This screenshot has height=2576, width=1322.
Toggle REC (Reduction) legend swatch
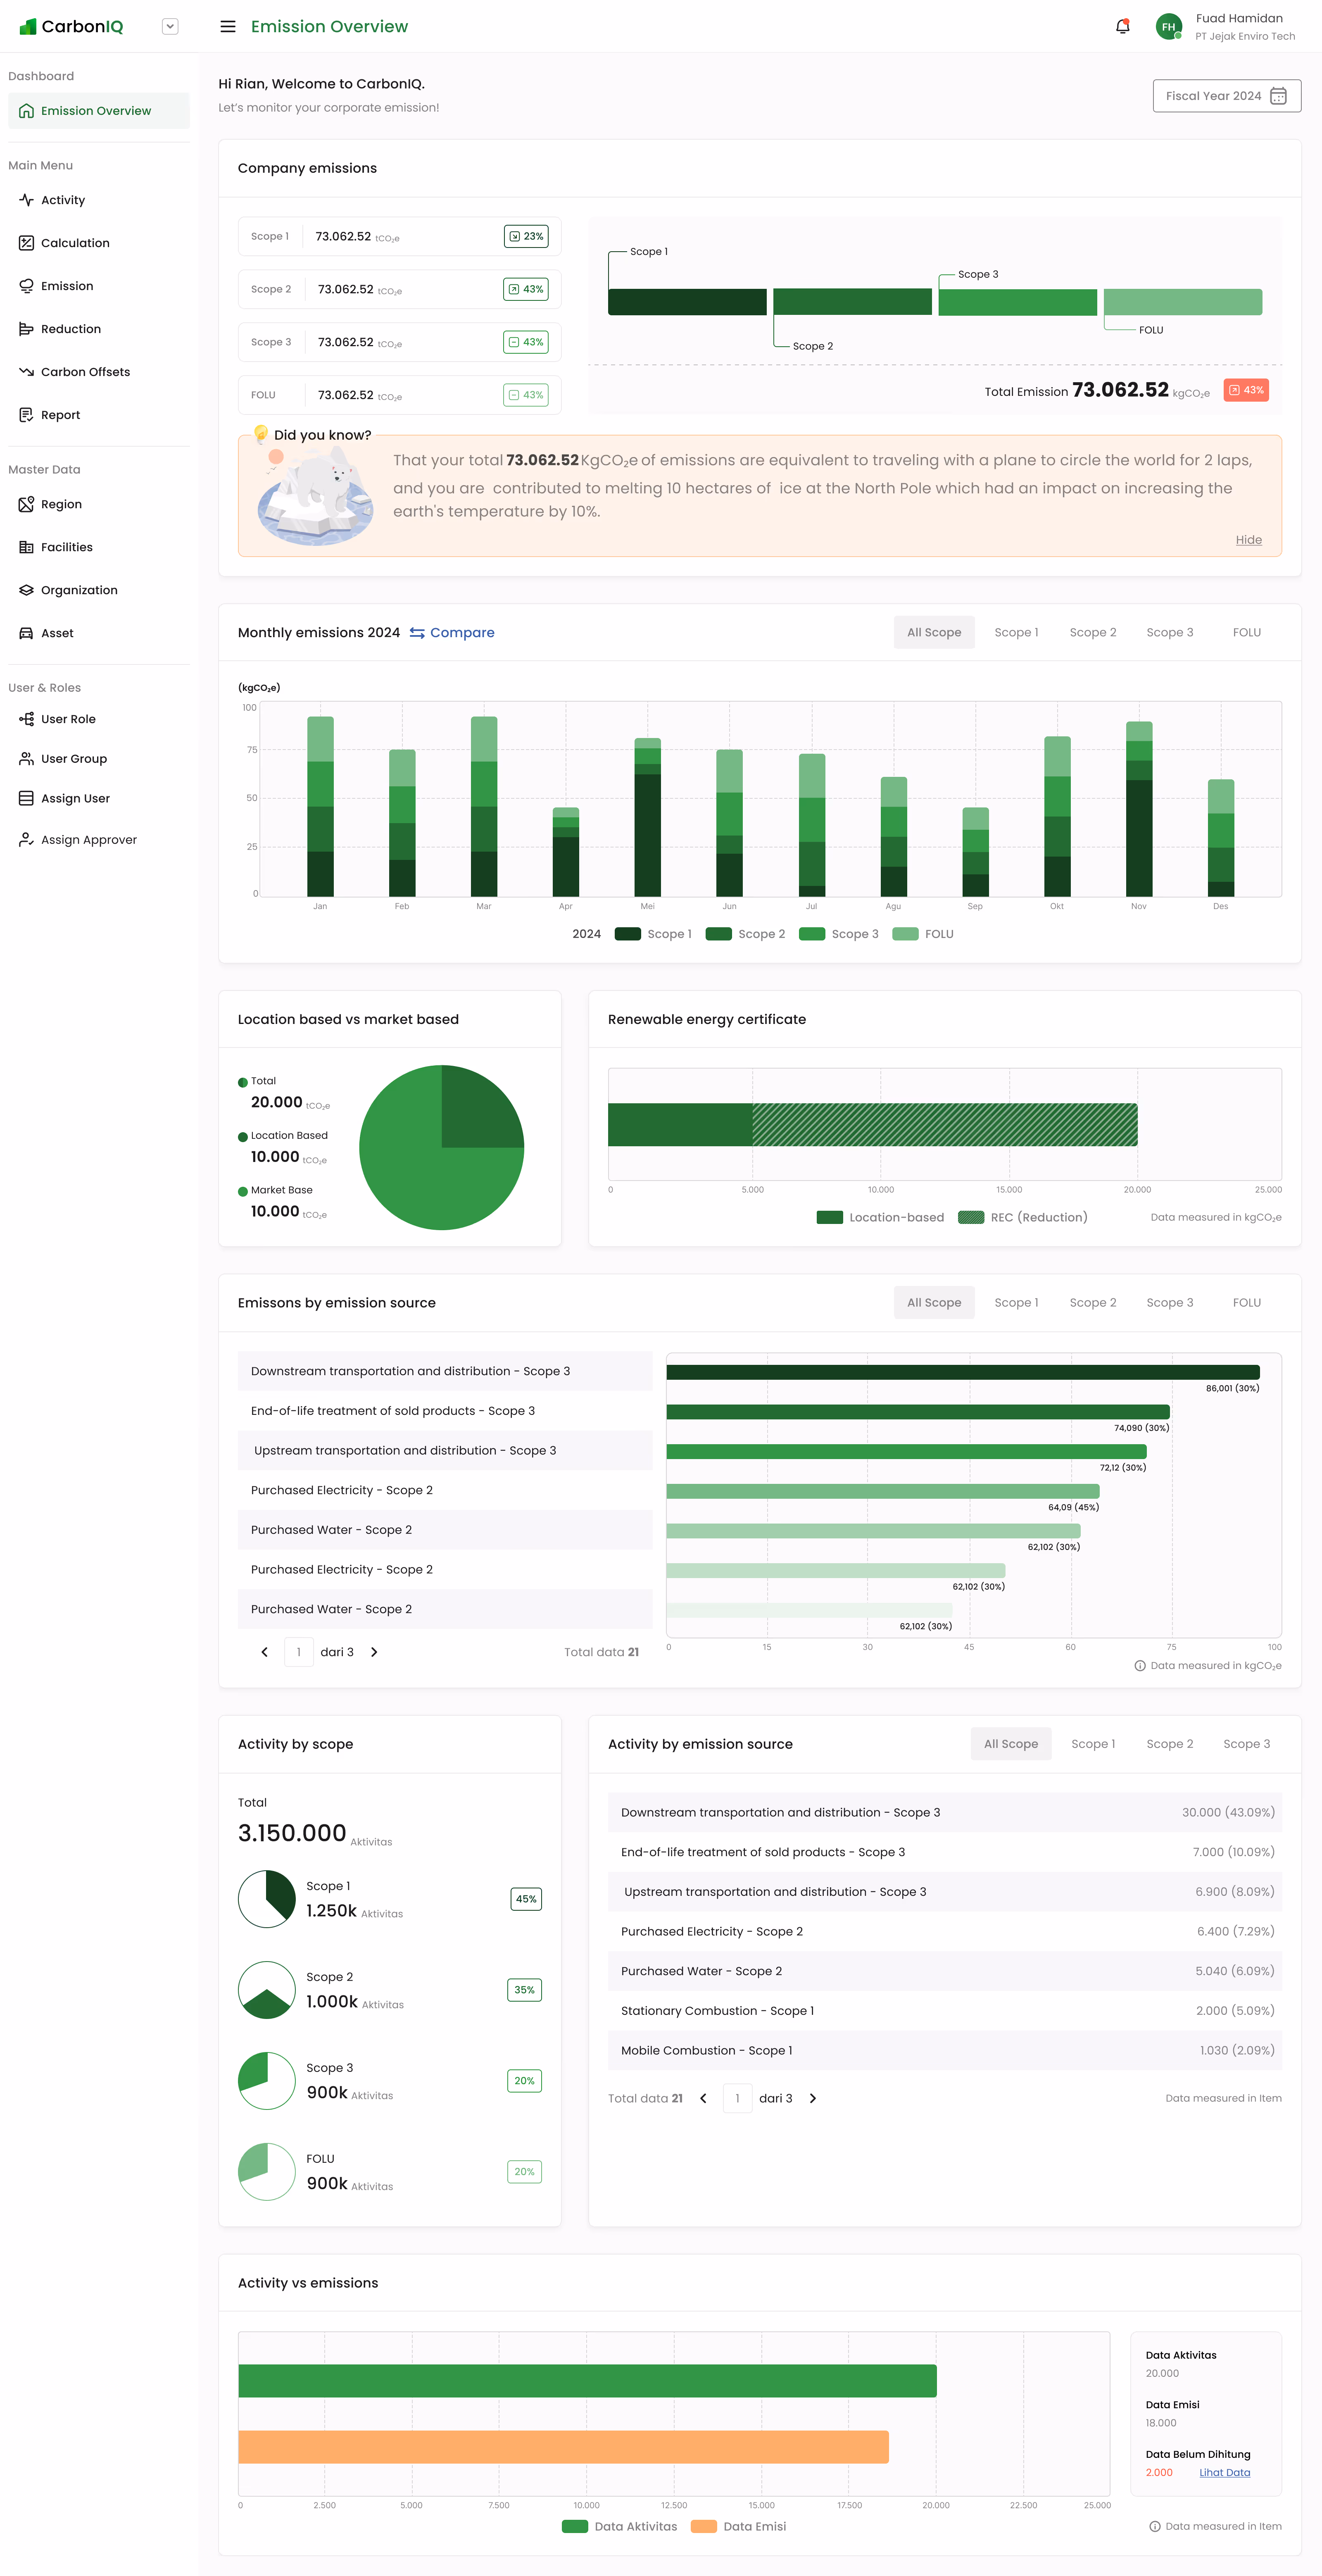(x=971, y=1218)
